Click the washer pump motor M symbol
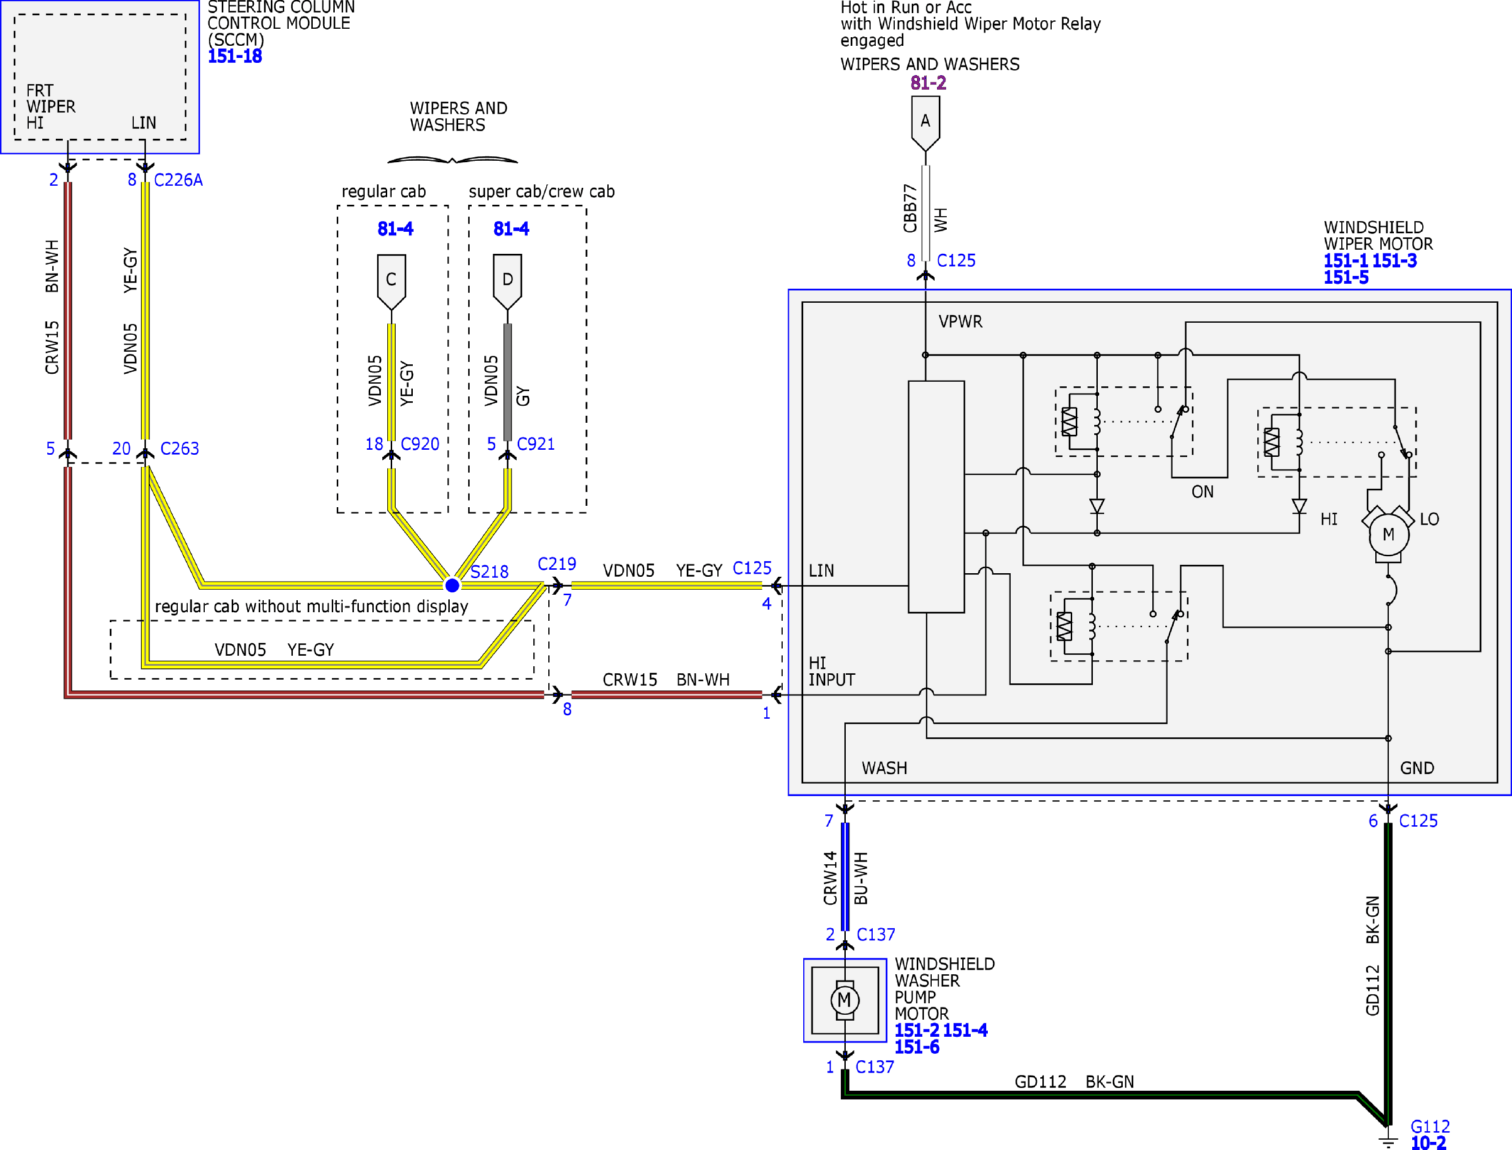 click(845, 1000)
